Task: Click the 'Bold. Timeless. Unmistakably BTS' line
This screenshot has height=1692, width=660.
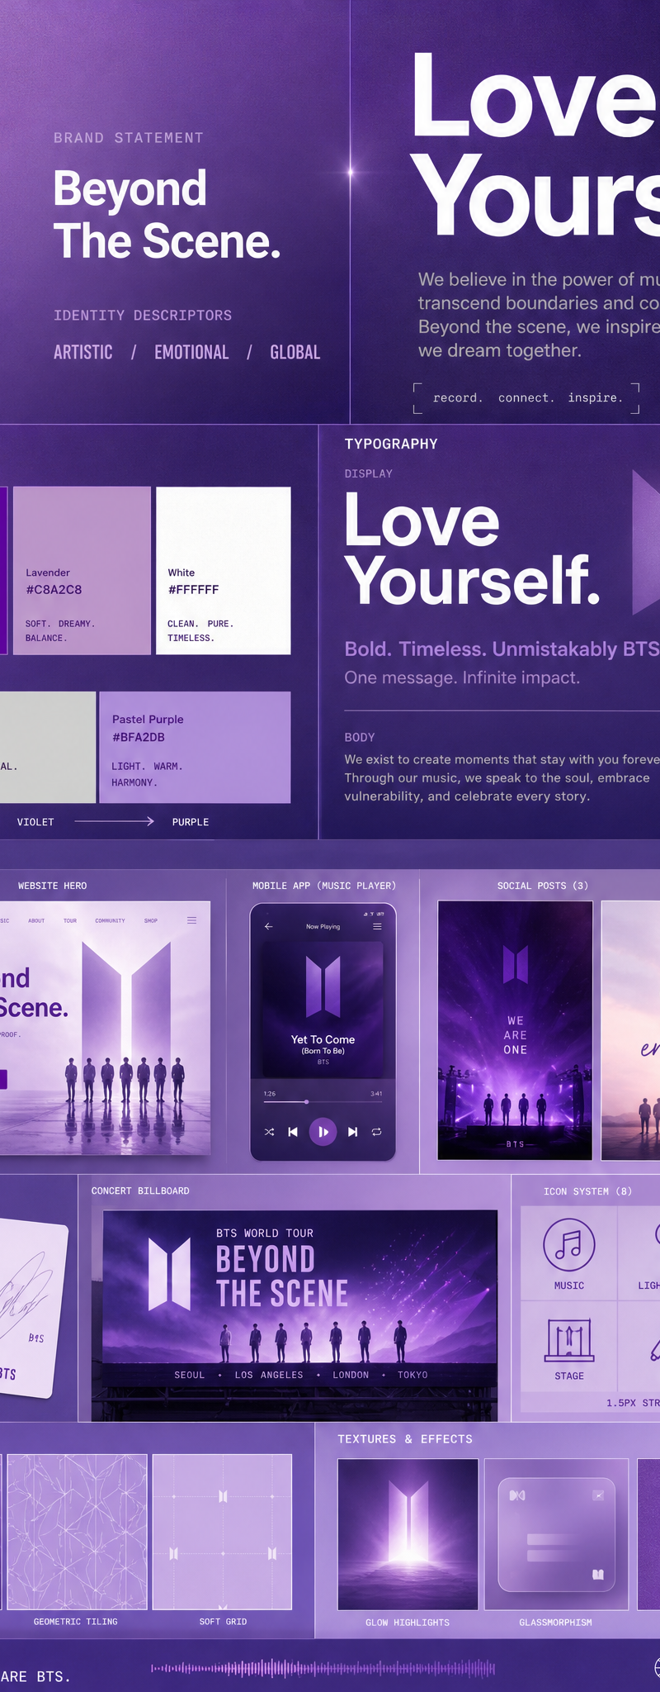Action: (502, 649)
